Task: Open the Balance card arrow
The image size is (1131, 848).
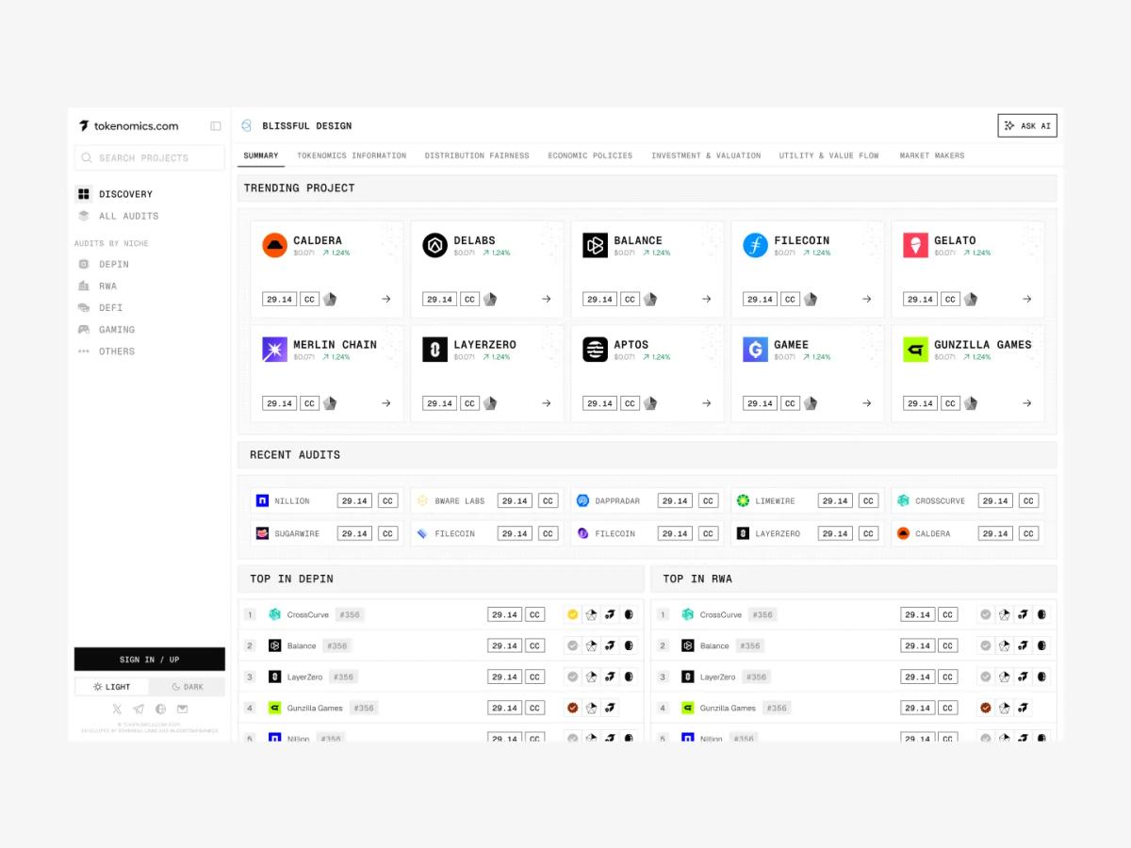Action: [707, 300]
